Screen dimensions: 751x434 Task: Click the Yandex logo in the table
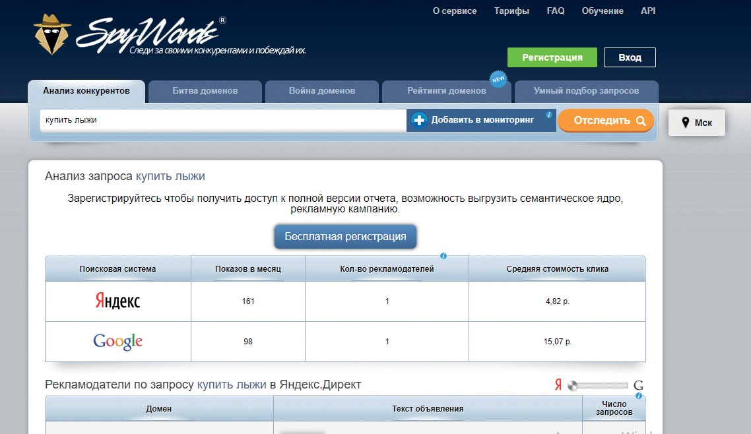[117, 301]
